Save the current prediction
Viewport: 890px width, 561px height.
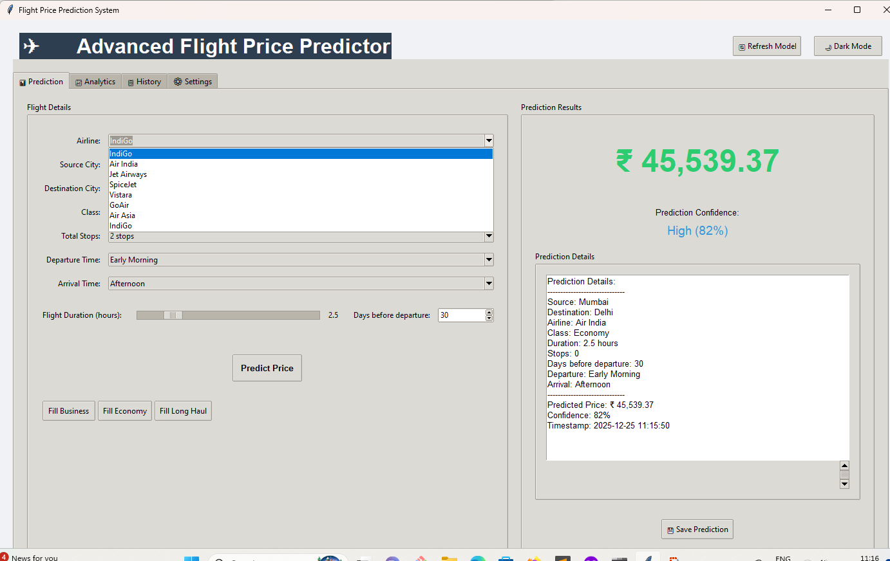coord(697,529)
